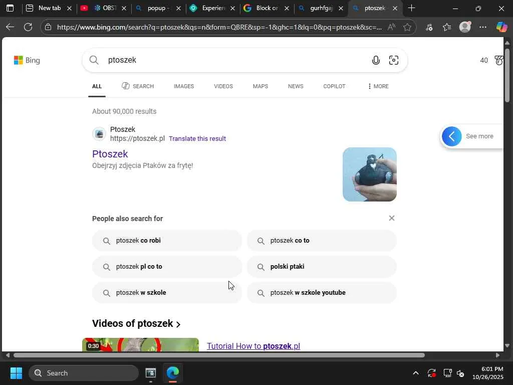Screen dimensions: 513x385
Task: Open network status tray icon
Action: pyautogui.click(x=447, y=373)
